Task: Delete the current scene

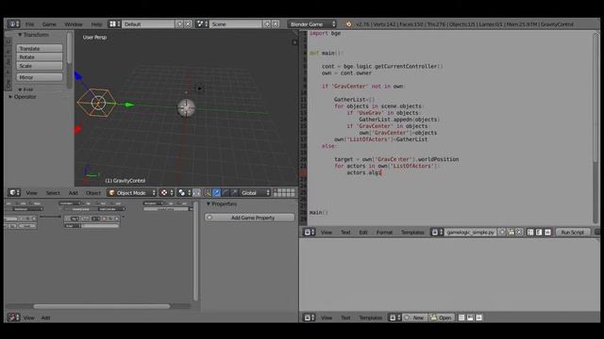Action: (x=276, y=24)
